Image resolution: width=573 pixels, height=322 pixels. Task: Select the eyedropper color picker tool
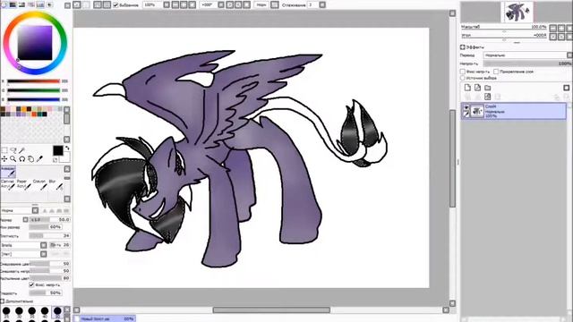pos(39,159)
